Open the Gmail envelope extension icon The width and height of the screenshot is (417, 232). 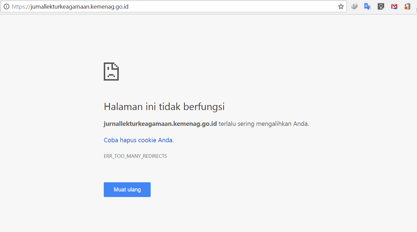pos(394,7)
